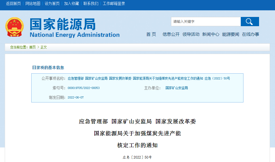
Task: Click National Energy Administration English title
Action: point(75,35)
